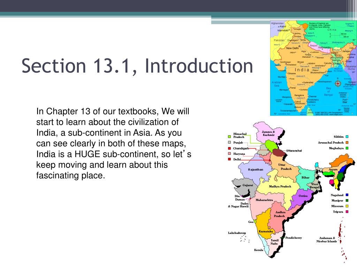Click the "Mumbai" label on the upper map
The width and height of the screenshot is (357, 267).
[x=281, y=77]
